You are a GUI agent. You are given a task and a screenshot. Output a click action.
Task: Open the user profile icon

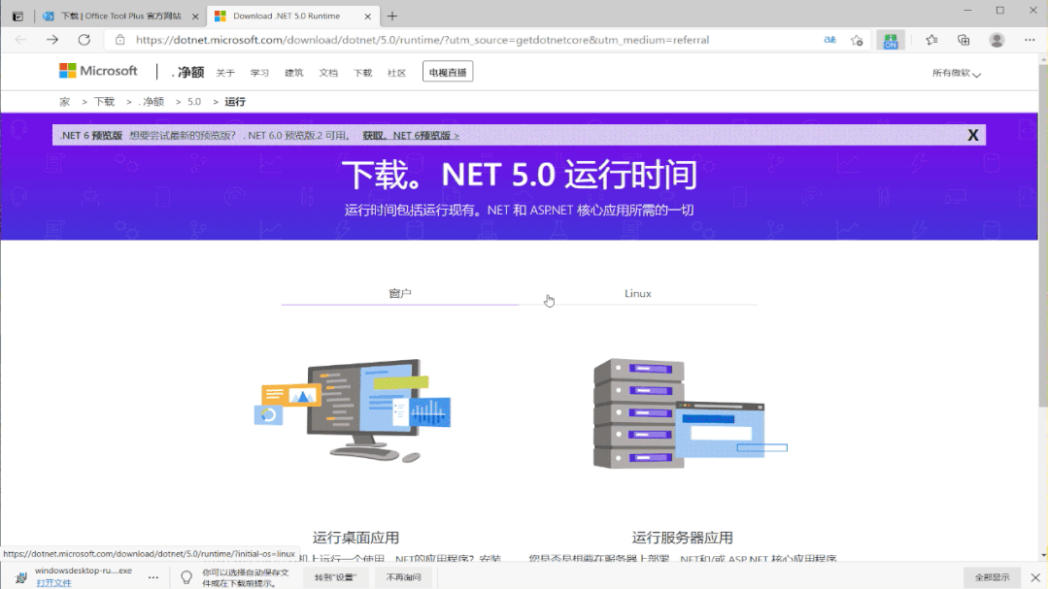[997, 40]
